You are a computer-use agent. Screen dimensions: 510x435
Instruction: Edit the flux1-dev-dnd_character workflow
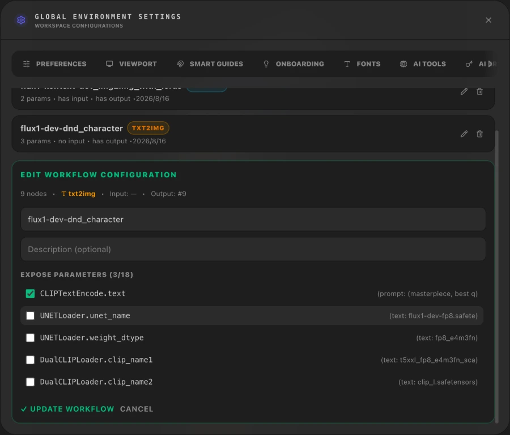[x=464, y=134]
